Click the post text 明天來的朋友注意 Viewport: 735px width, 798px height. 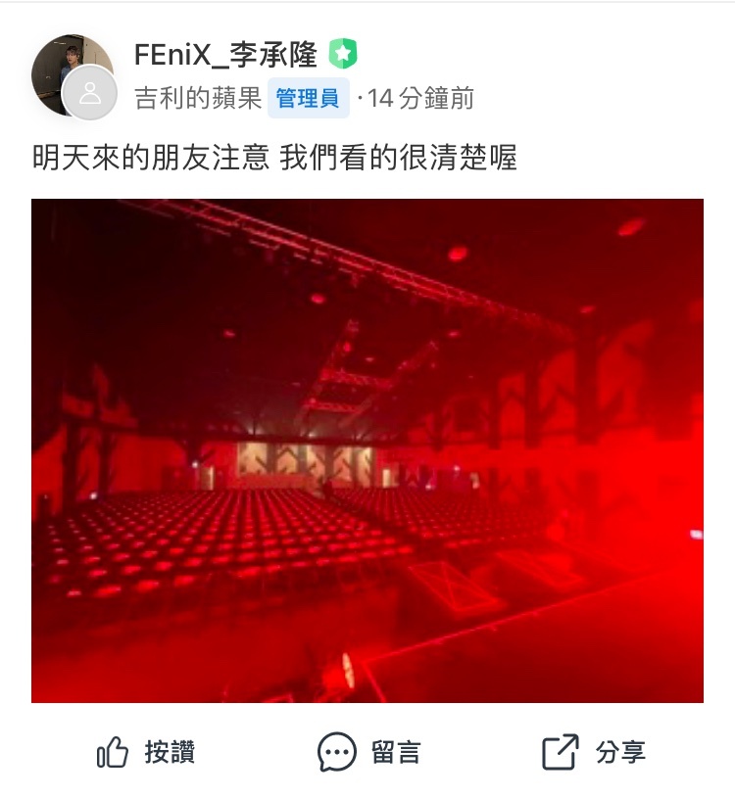pos(151,157)
